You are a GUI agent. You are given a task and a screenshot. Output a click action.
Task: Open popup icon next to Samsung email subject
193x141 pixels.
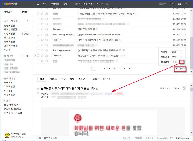pyautogui.click(x=124, y=50)
